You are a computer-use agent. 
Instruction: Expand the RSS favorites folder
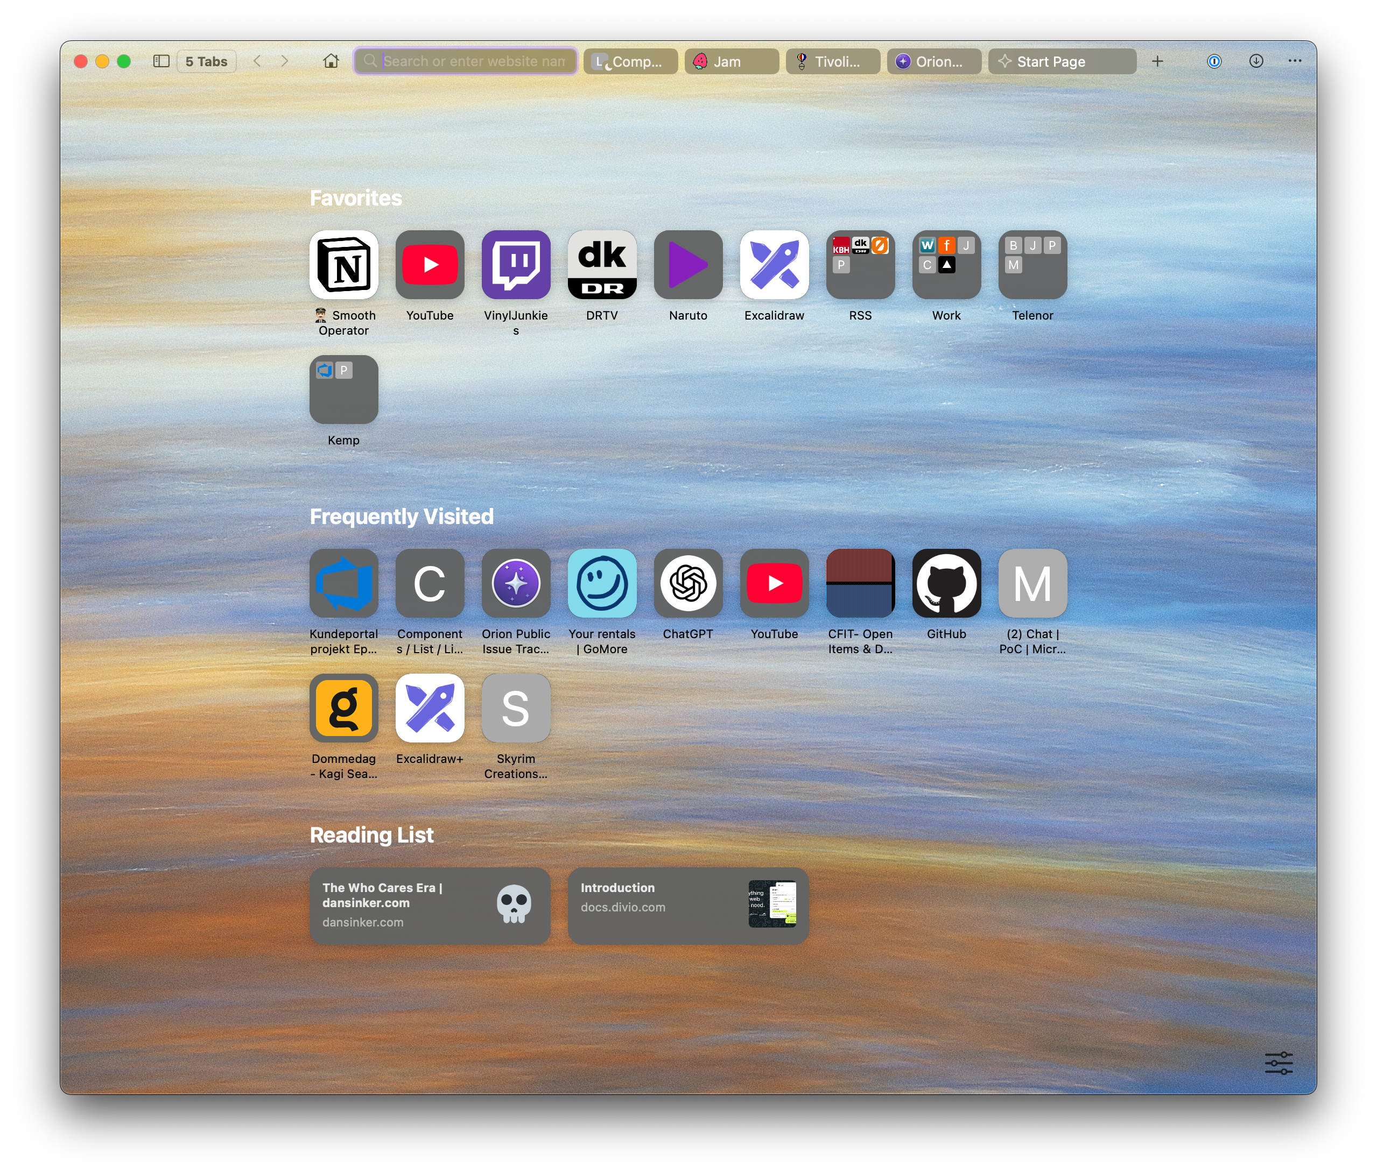860,265
